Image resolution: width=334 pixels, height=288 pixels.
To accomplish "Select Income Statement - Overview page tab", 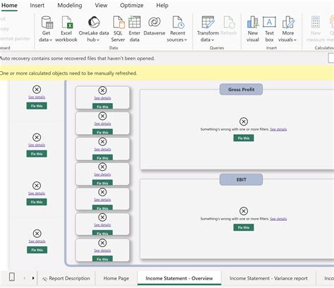I will point(179,278).
